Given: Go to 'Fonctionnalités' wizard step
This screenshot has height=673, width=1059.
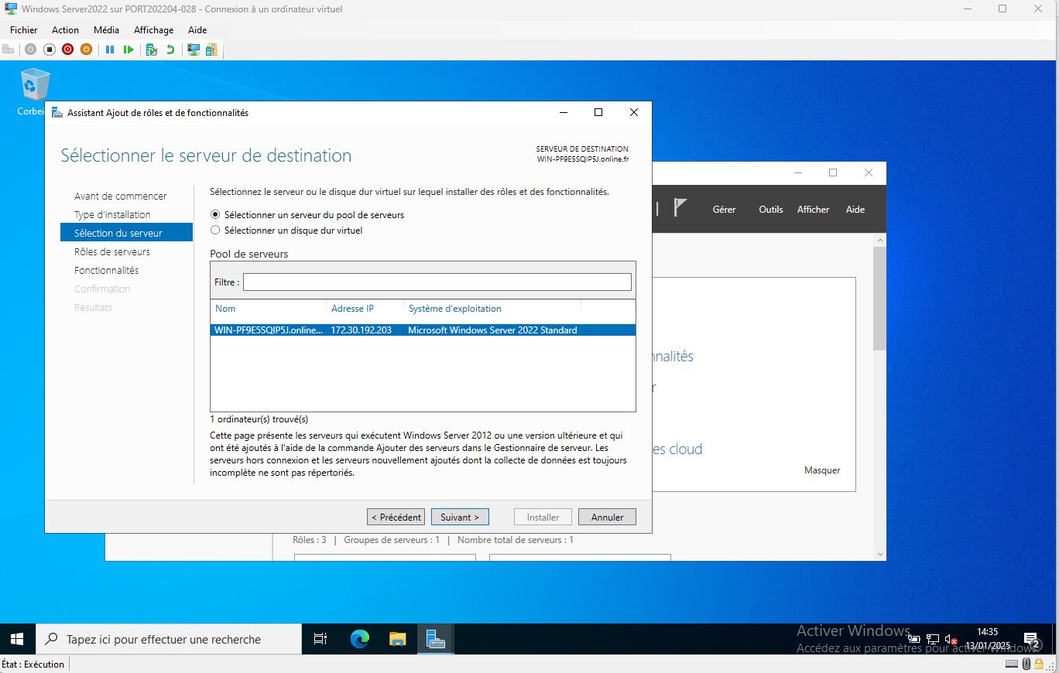Looking at the screenshot, I should click(106, 270).
